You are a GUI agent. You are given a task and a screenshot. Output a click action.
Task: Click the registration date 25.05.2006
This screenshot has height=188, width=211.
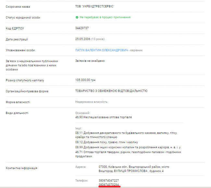tap(82, 39)
